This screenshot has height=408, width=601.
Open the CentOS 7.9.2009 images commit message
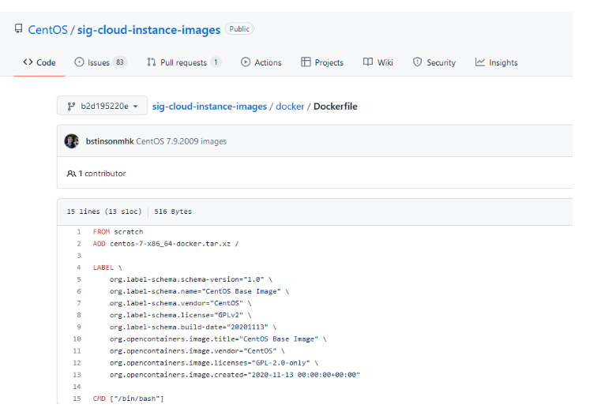182,141
